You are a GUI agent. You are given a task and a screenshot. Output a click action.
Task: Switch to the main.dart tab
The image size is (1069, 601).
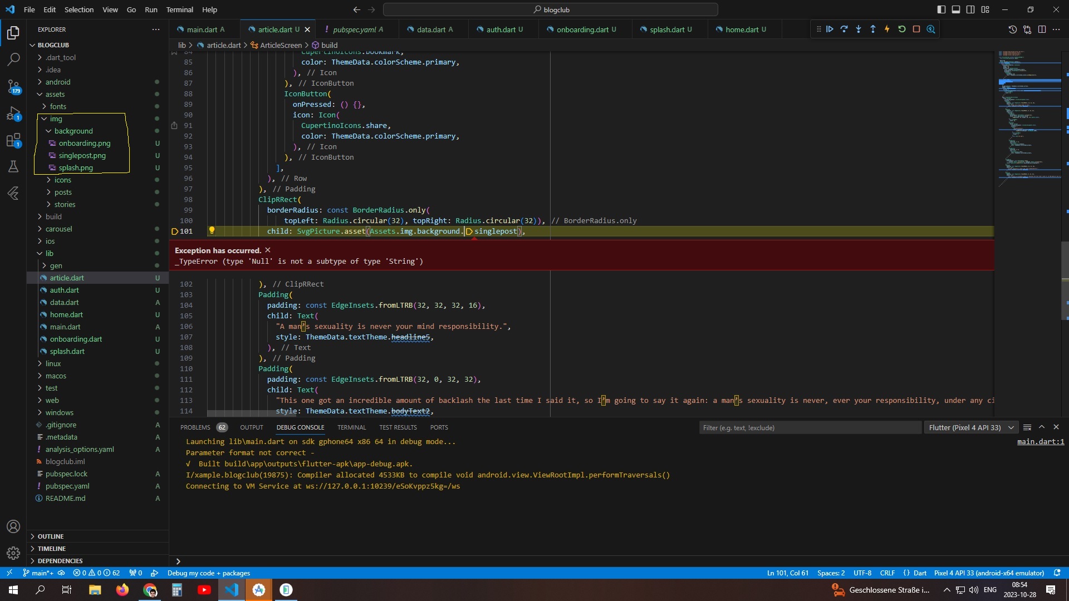pos(202,29)
